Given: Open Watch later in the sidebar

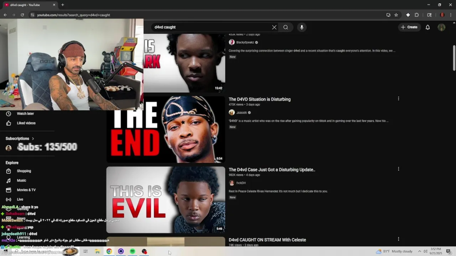Looking at the screenshot, I should coord(25,113).
